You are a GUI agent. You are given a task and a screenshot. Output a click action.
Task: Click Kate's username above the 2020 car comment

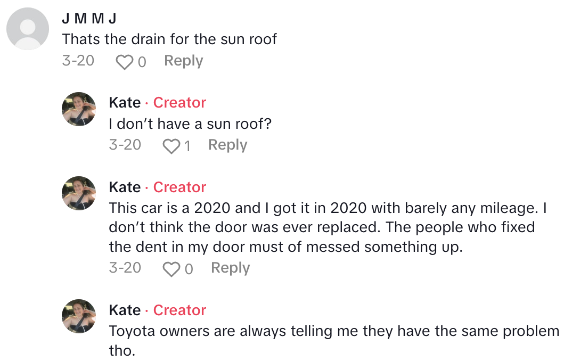(x=125, y=187)
